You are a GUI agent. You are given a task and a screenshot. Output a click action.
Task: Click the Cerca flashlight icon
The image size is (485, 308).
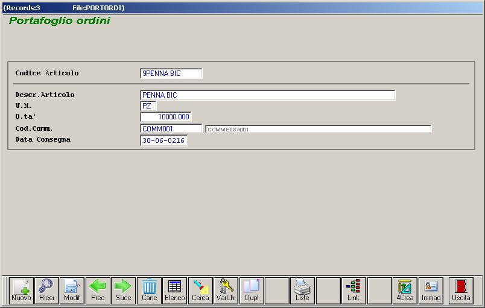point(200,291)
